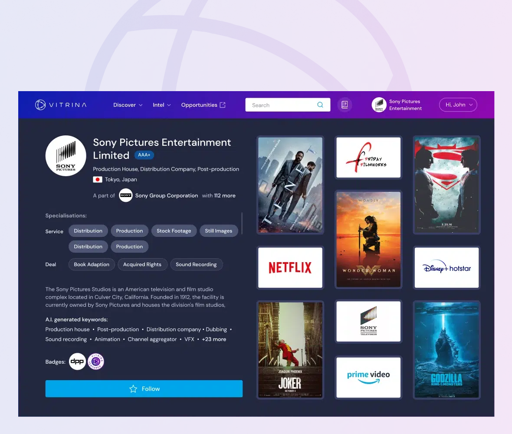Image resolution: width=512 pixels, height=434 pixels.
Task: Click the AAA+ rating badge
Action: (x=144, y=155)
